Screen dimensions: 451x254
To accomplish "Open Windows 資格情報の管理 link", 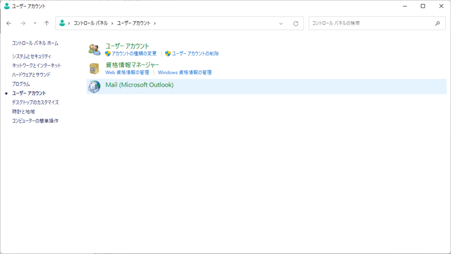I will (185, 72).
